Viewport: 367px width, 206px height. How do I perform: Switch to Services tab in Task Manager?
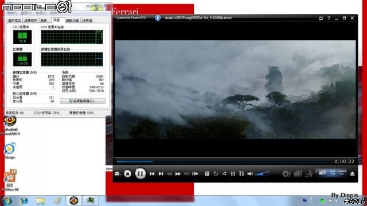pos(44,21)
